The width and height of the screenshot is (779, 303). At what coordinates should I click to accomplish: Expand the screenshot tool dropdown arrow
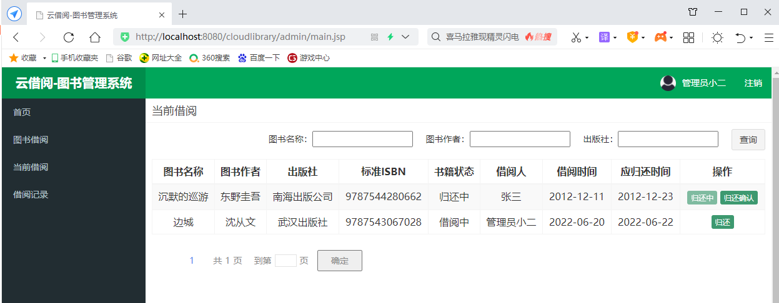(x=587, y=38)
